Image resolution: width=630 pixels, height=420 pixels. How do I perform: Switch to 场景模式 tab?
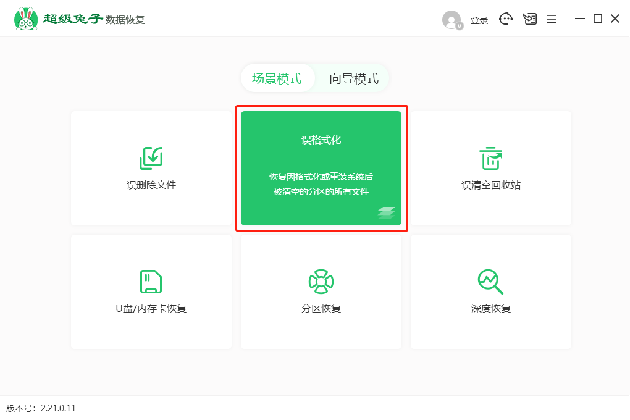click(x=277, y=79)
